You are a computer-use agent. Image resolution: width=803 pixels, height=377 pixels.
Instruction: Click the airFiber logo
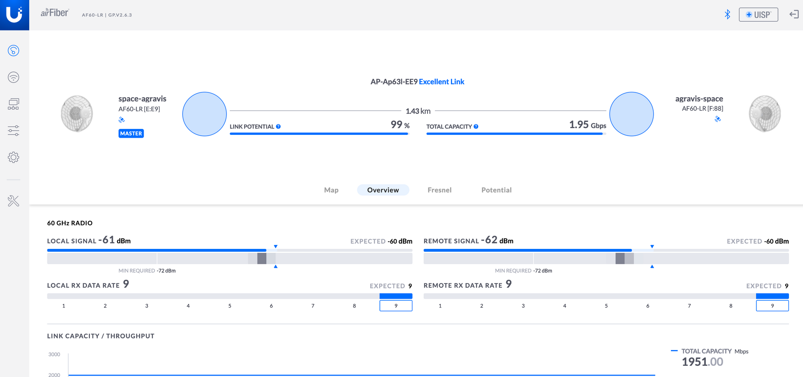coord(55,13)
